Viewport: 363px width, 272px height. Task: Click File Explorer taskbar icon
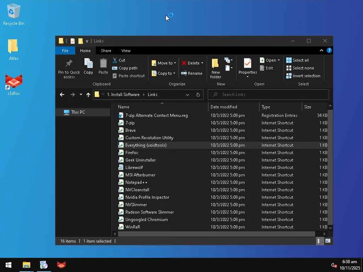click(26, 265)
